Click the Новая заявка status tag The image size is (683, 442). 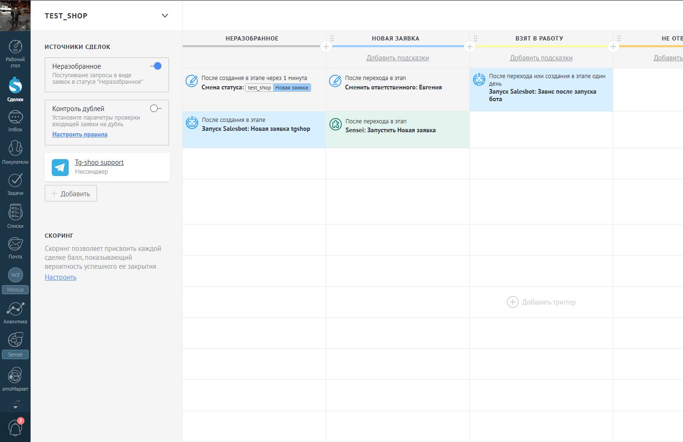pyautogui.click(x=292, y=88)
